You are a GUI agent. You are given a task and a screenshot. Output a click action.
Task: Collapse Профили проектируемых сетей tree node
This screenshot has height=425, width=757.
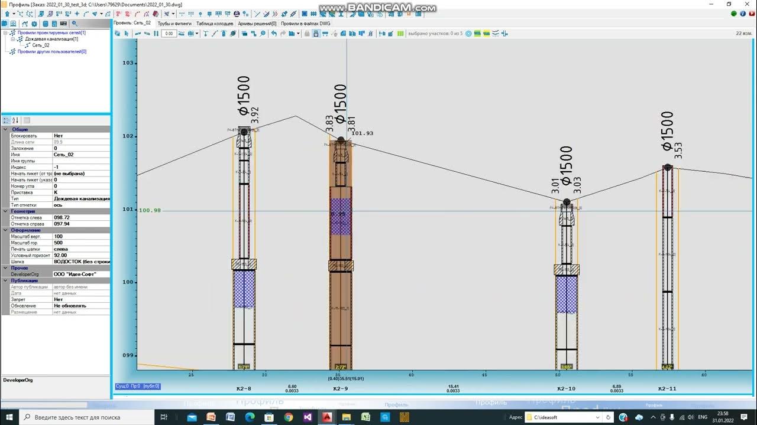[x=5, y=33]
